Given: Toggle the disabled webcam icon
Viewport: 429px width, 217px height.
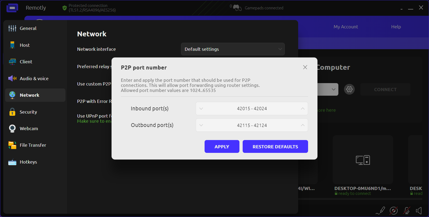Looking at the screenshot, I should [393, 211].
